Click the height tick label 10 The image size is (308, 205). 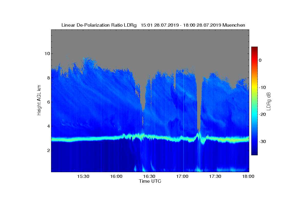click(x=47, y=54)
